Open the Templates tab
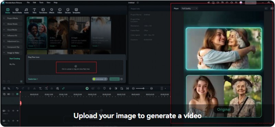The image size is (275, 127). tap(76, 11)
